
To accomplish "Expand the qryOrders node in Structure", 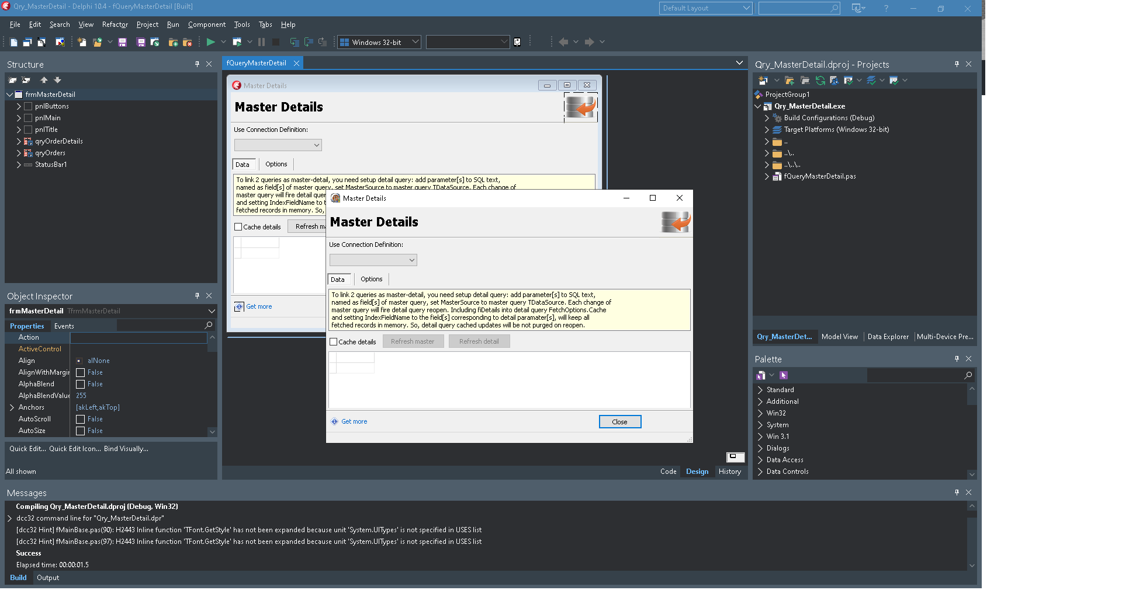I will [x=19, y=153].
